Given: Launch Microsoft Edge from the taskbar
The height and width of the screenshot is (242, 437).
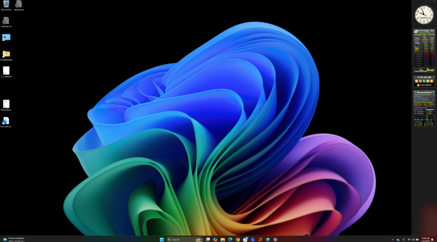Looking at the screenshot, I should (230, 239).
